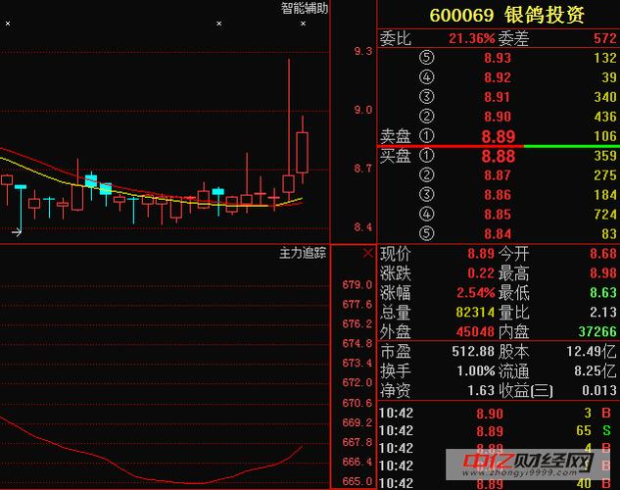Click the right-pointing arrow at chart bottom left
The width and height of the screenshot is (620, 490).
(17, 231)
